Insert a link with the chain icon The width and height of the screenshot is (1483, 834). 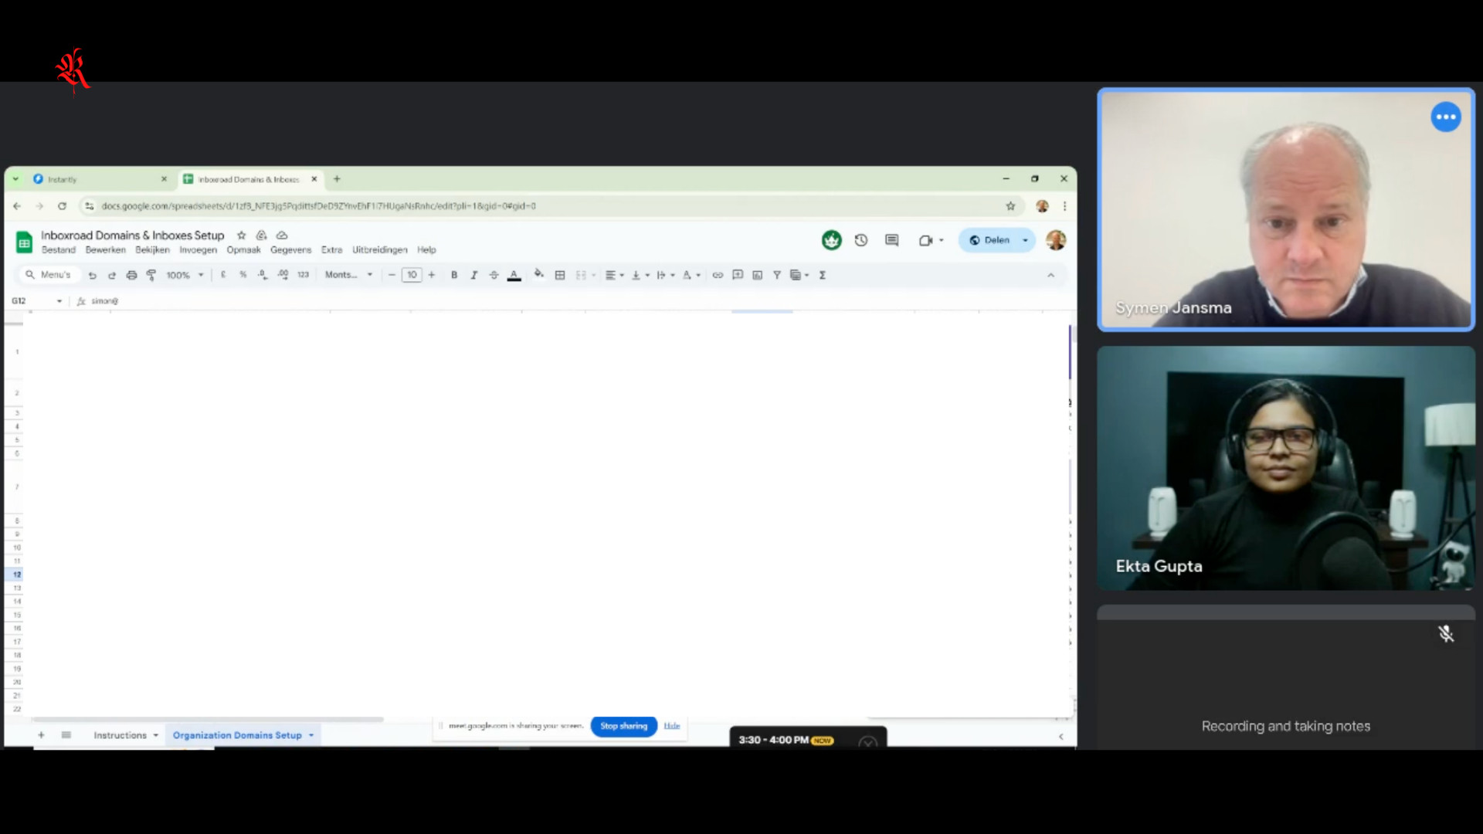[718, 275]
